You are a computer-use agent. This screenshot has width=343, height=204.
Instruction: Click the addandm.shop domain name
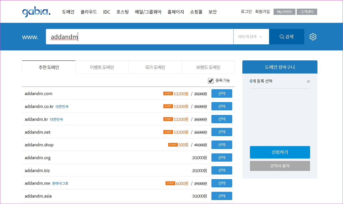click(x=39, y=145)
